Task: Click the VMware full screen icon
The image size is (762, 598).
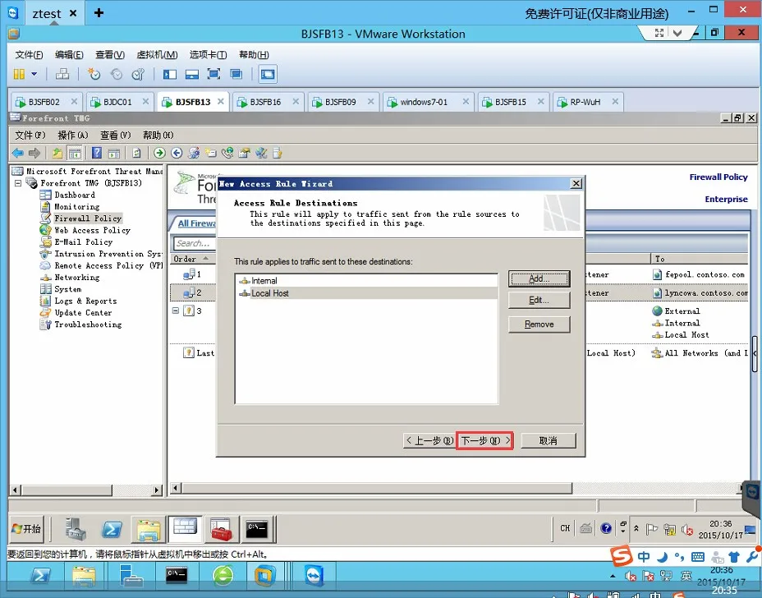Action: [213, 74]
